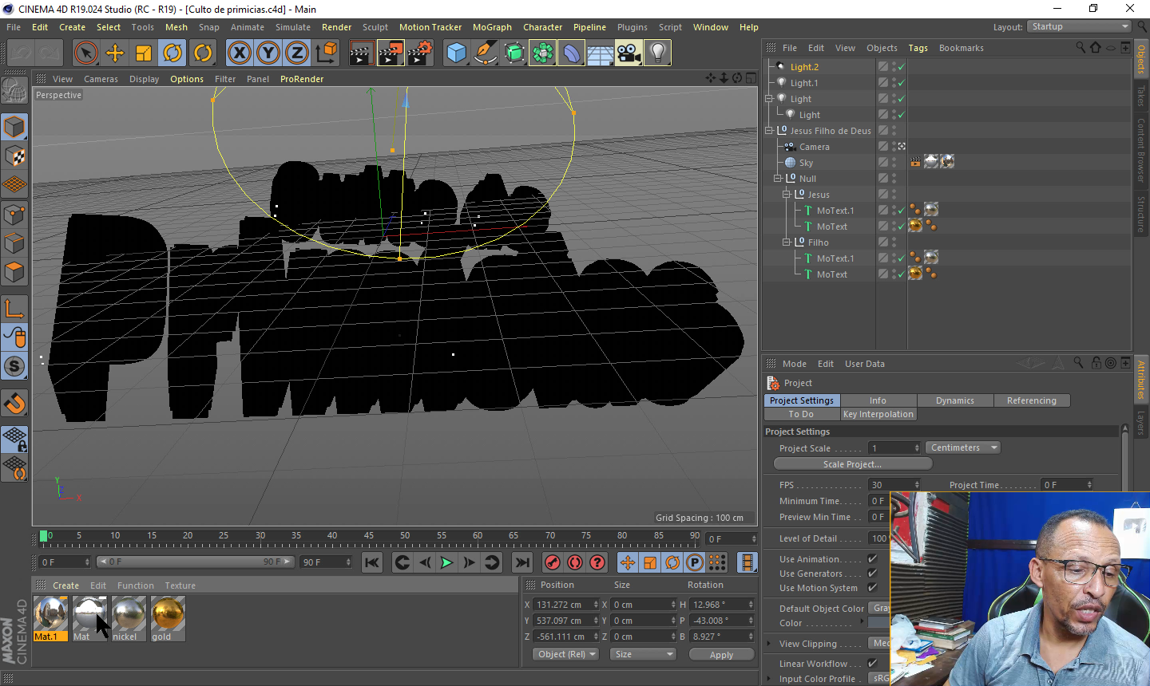Click the MoGraph cloner array icon
The image size is (1150, 686).
click(542, 53)
